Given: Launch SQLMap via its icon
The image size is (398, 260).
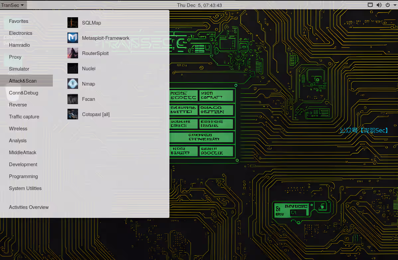Looking at the screenshot, I should pos(72,23).
